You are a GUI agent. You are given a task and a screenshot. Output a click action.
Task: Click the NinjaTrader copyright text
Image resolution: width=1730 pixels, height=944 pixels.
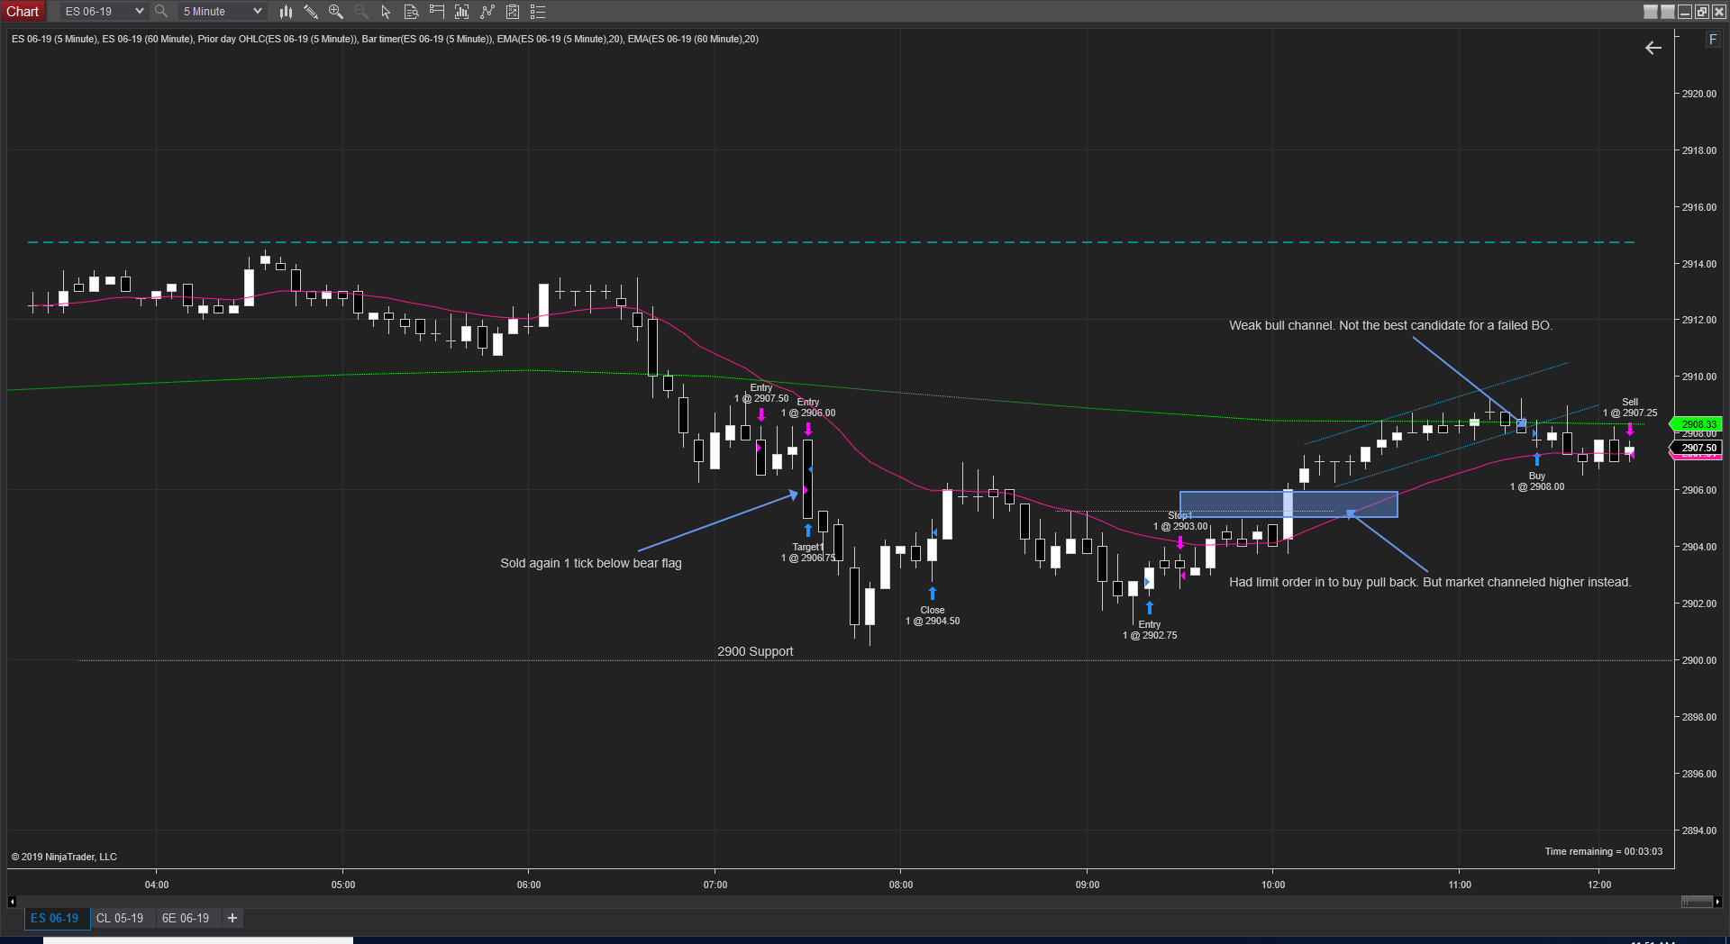pyautogui.click(x=64, y=857)
